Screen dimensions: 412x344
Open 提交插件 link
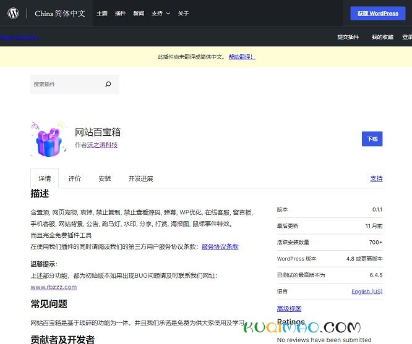coord(348,37)
